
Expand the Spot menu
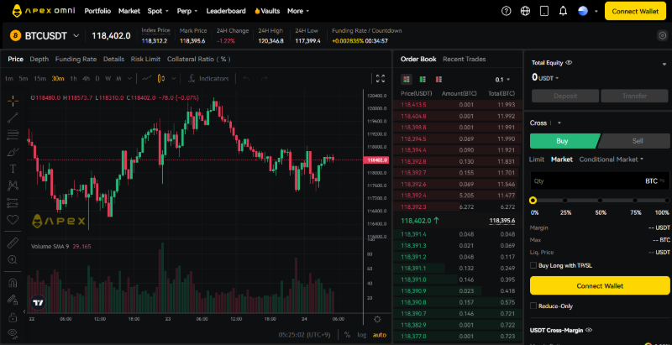pos(158,11)
